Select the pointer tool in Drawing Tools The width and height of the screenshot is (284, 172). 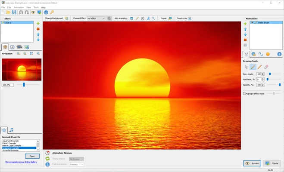[x=246, y=67]
